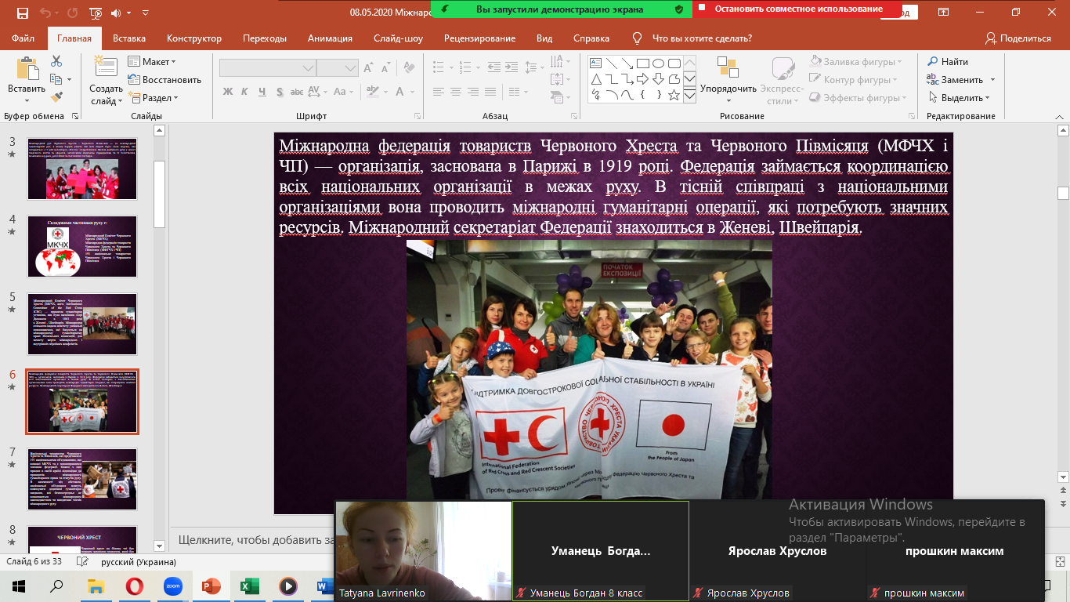The height and width of the screenshot is (602, 1070).
Task: Pick the Text Box shape in shapes gallery
Action: point(595,63)
